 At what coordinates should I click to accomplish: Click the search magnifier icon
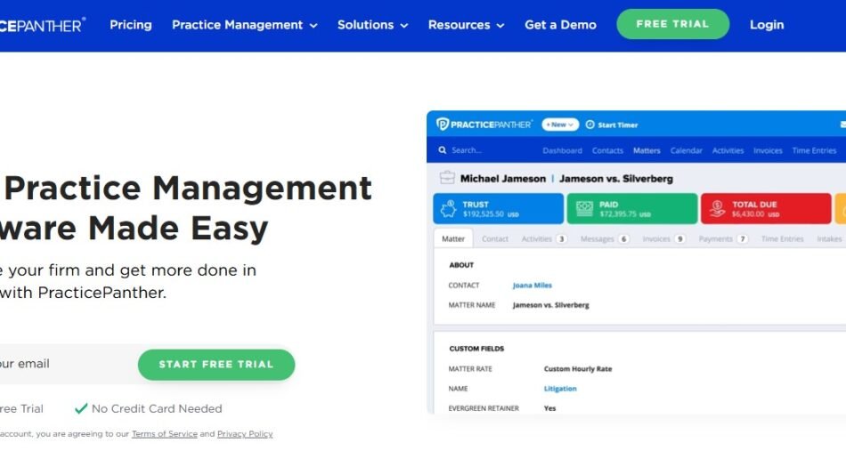[x=443, y=150]
